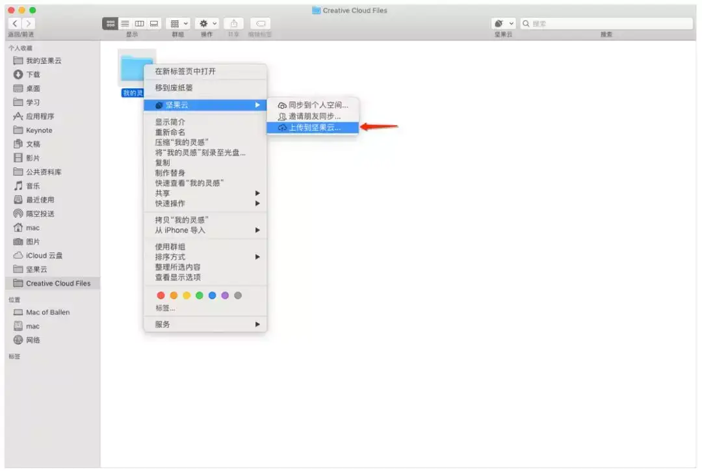Select Creative Cloud Files in the sidebar
The image size is (702, 471).
[x=53, y=283]
